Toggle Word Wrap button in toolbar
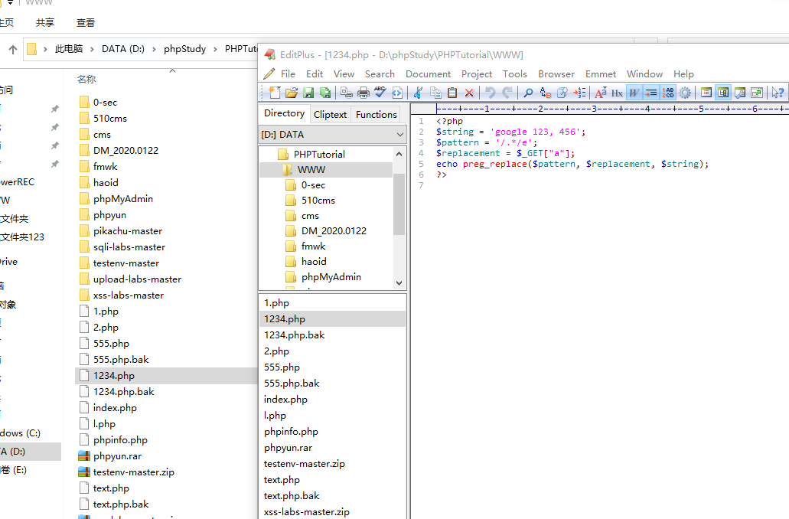The width and height of the screenshot is (789, 519). click(634, 93)
